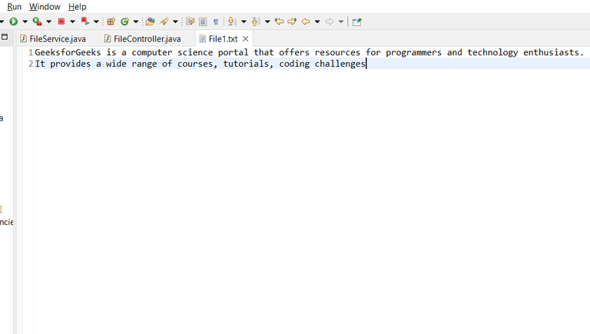
Task: Click the Search flashlight icon
Action: pos(164,21)
